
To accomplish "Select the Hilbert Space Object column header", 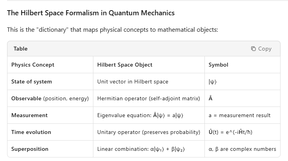I will [125, 65].
